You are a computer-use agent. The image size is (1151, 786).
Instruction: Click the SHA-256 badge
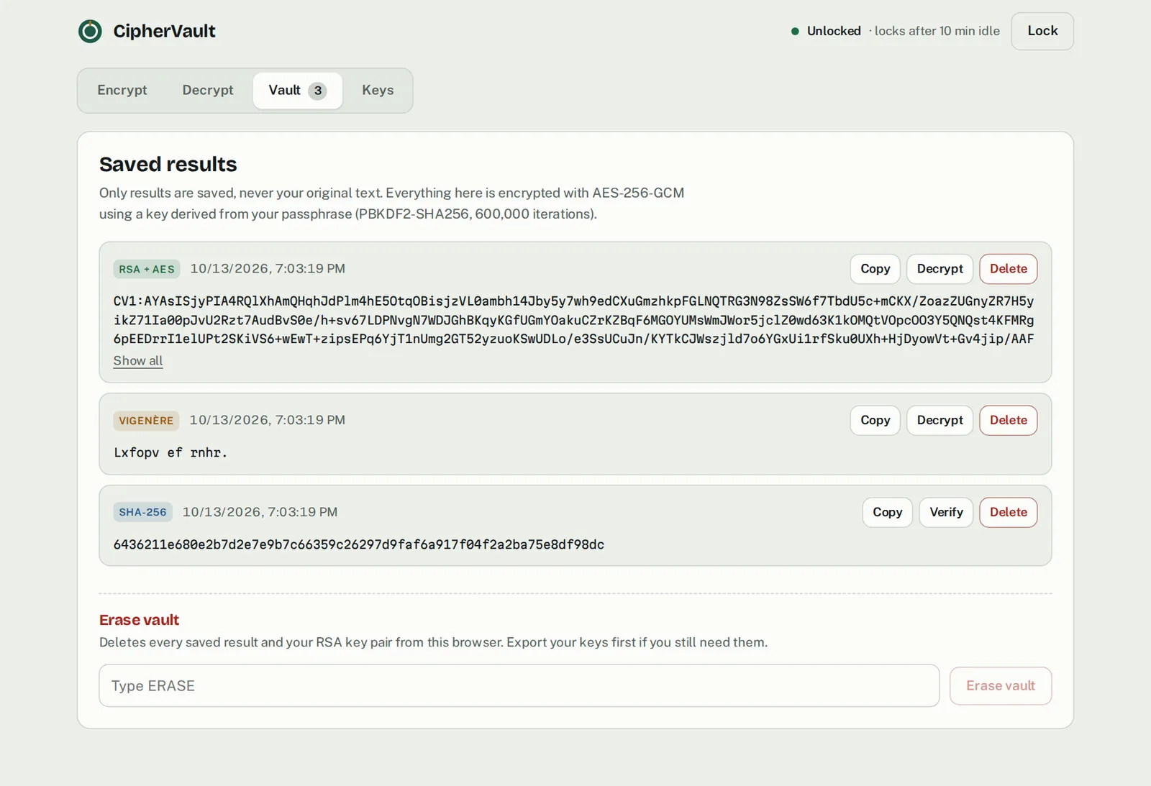click(142, 512)
